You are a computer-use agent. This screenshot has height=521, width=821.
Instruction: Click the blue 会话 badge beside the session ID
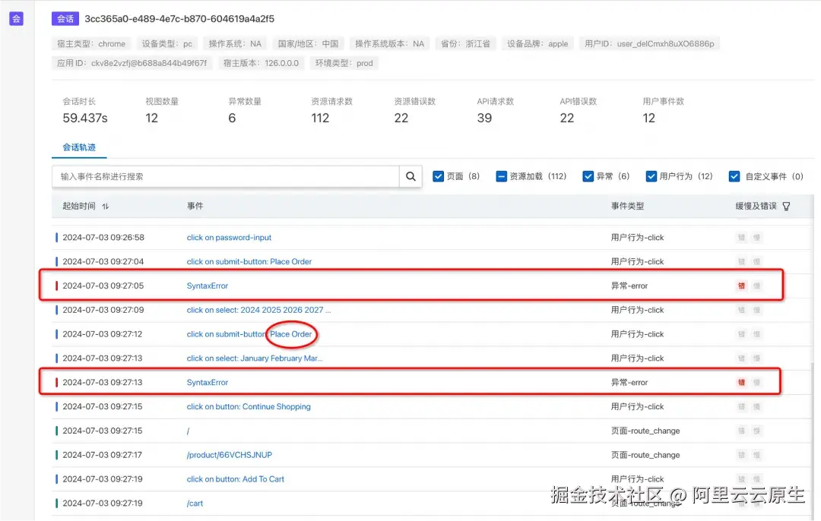(x=65, y=18)
